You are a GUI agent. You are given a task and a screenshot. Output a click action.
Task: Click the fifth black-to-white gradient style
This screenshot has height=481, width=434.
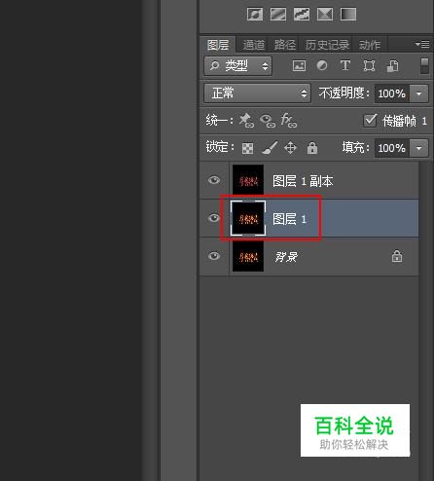[x=348, y=15]
